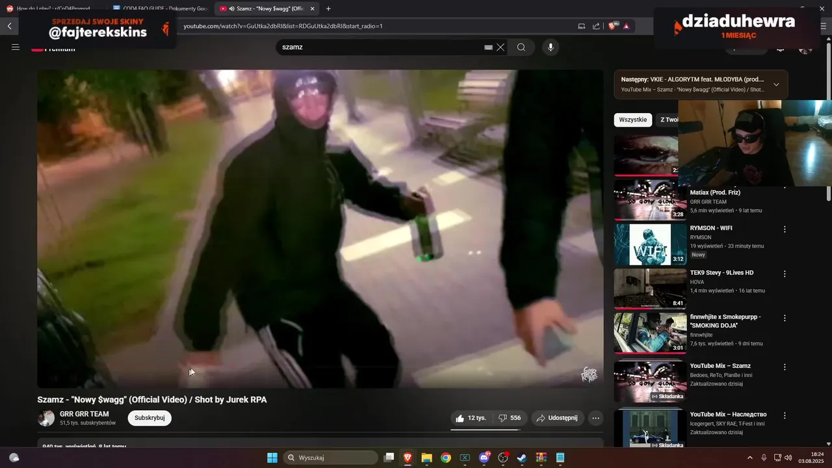Open RYMSON - WIFI thumbnail

(650, 244)
